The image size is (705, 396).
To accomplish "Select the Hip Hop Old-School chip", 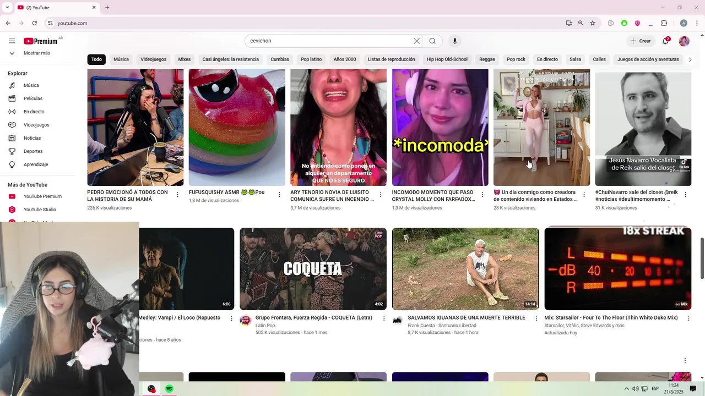I will 447,59.
